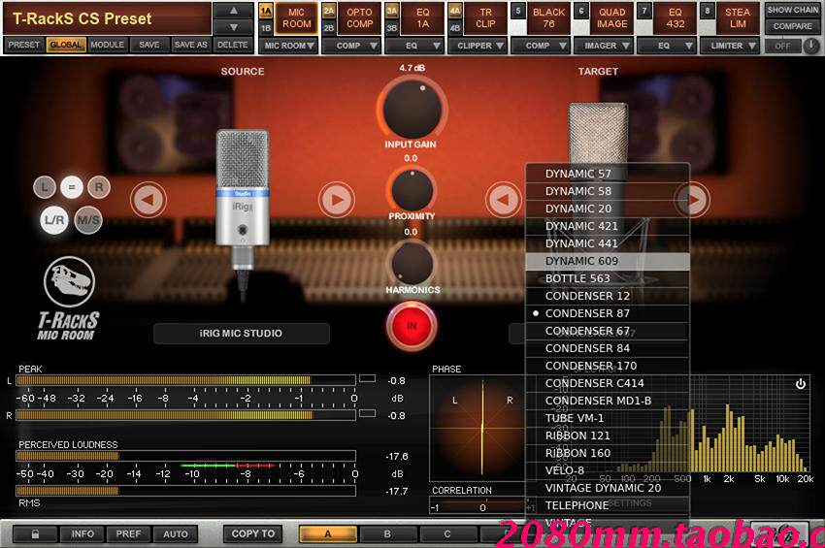The width and height of the screenshot is (825, 548).
Task: Switch to snapshot B
Action: coord(388,533)
